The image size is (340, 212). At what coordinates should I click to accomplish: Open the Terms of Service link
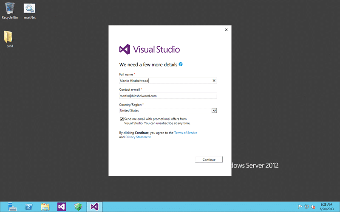[186, 133]
